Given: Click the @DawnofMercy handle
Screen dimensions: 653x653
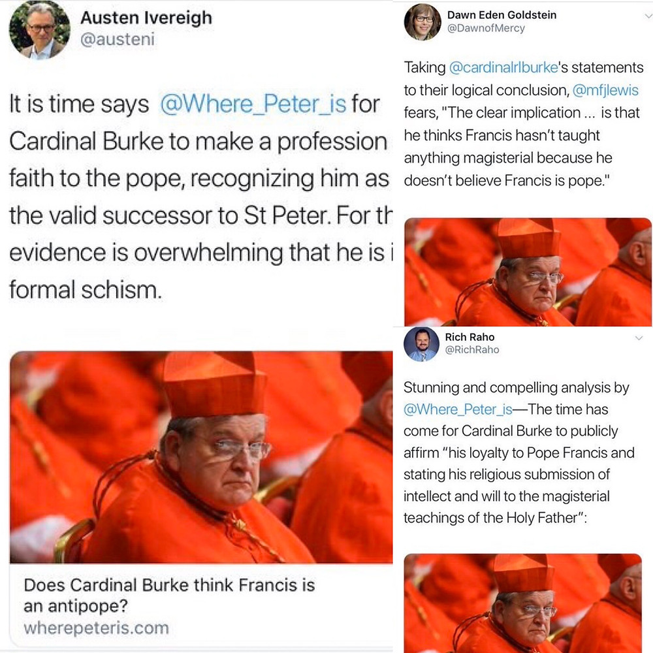Looking at the screenshot, I should coord(486,28).
